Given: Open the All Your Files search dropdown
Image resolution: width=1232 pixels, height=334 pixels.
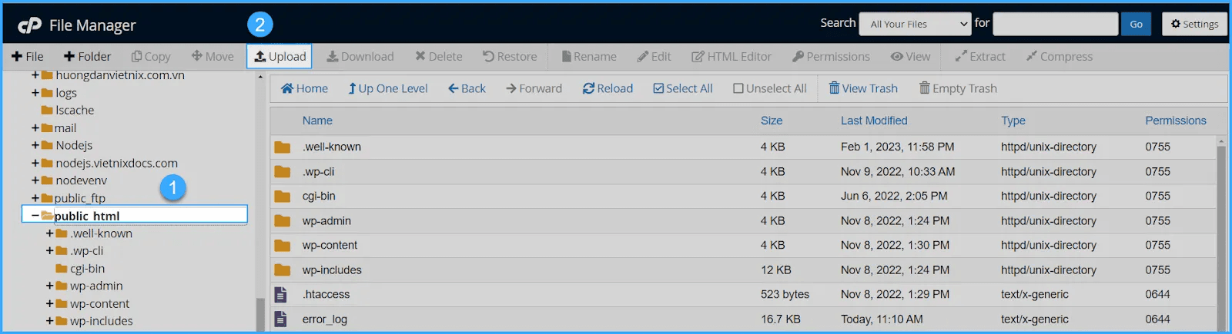Looking at the screenshot, I should click(915, 25).
